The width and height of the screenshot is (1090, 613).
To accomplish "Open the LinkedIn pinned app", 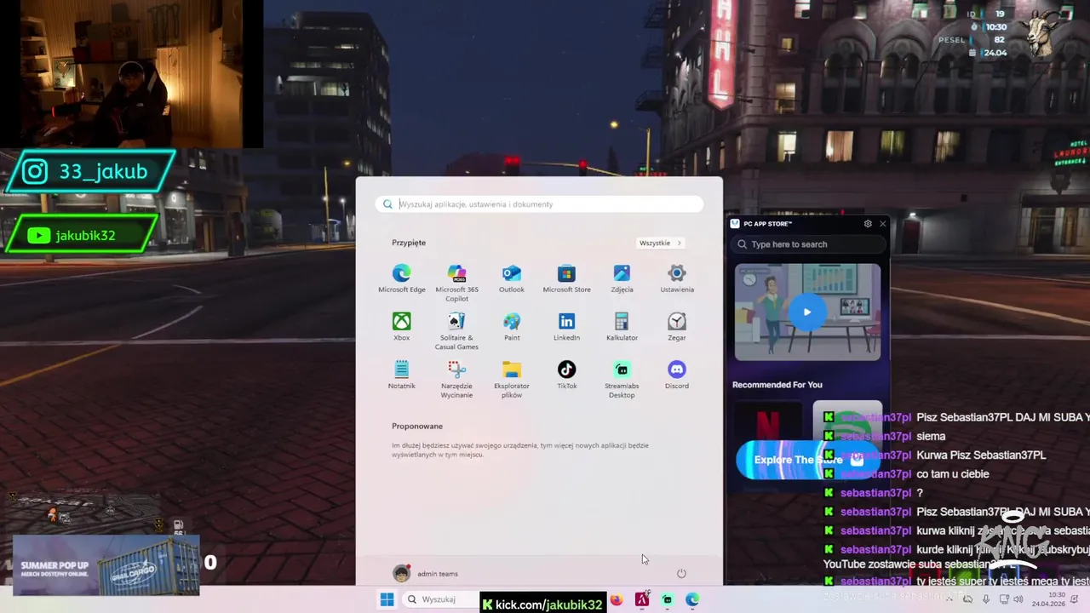I will (566, 327).
